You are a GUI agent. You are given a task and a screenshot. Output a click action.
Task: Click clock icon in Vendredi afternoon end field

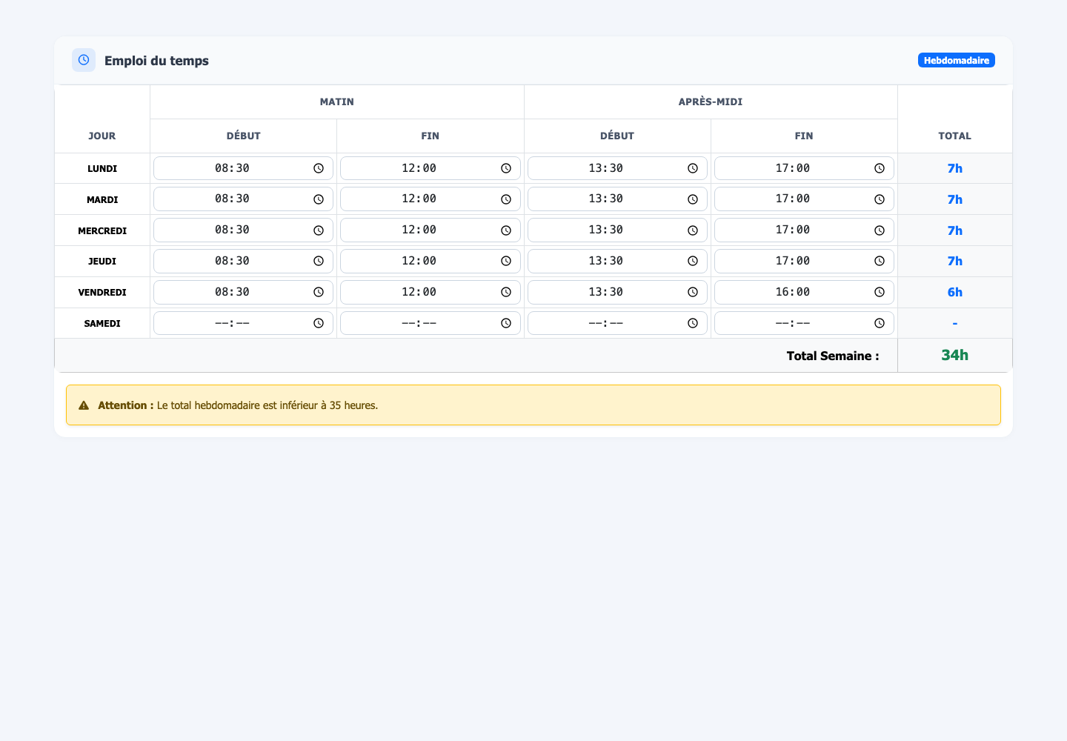pyautogui.click(x=880, y=292)
